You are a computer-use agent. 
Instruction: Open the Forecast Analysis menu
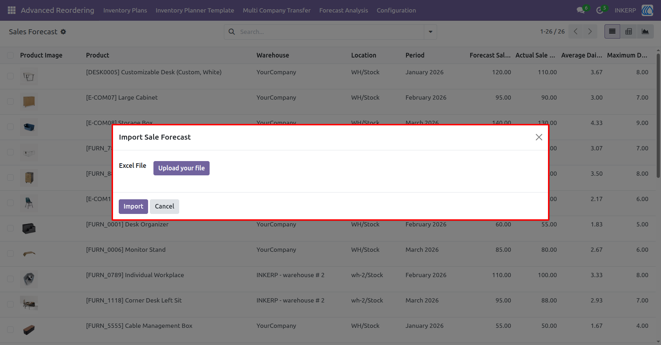point(344,10)
